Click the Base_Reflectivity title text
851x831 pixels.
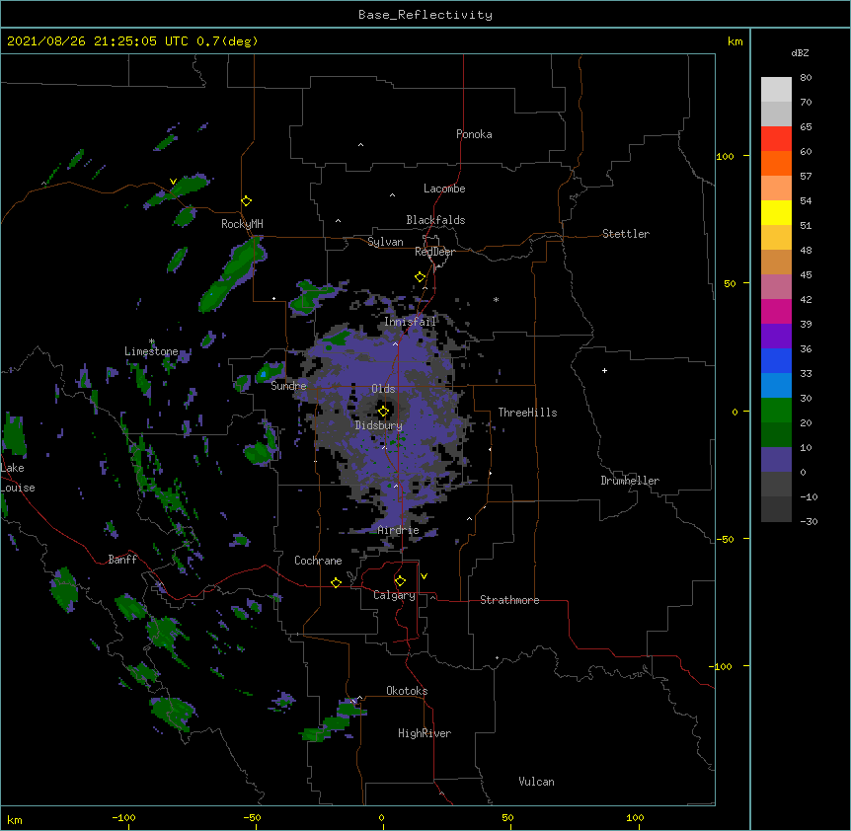[x=425, y=15]
